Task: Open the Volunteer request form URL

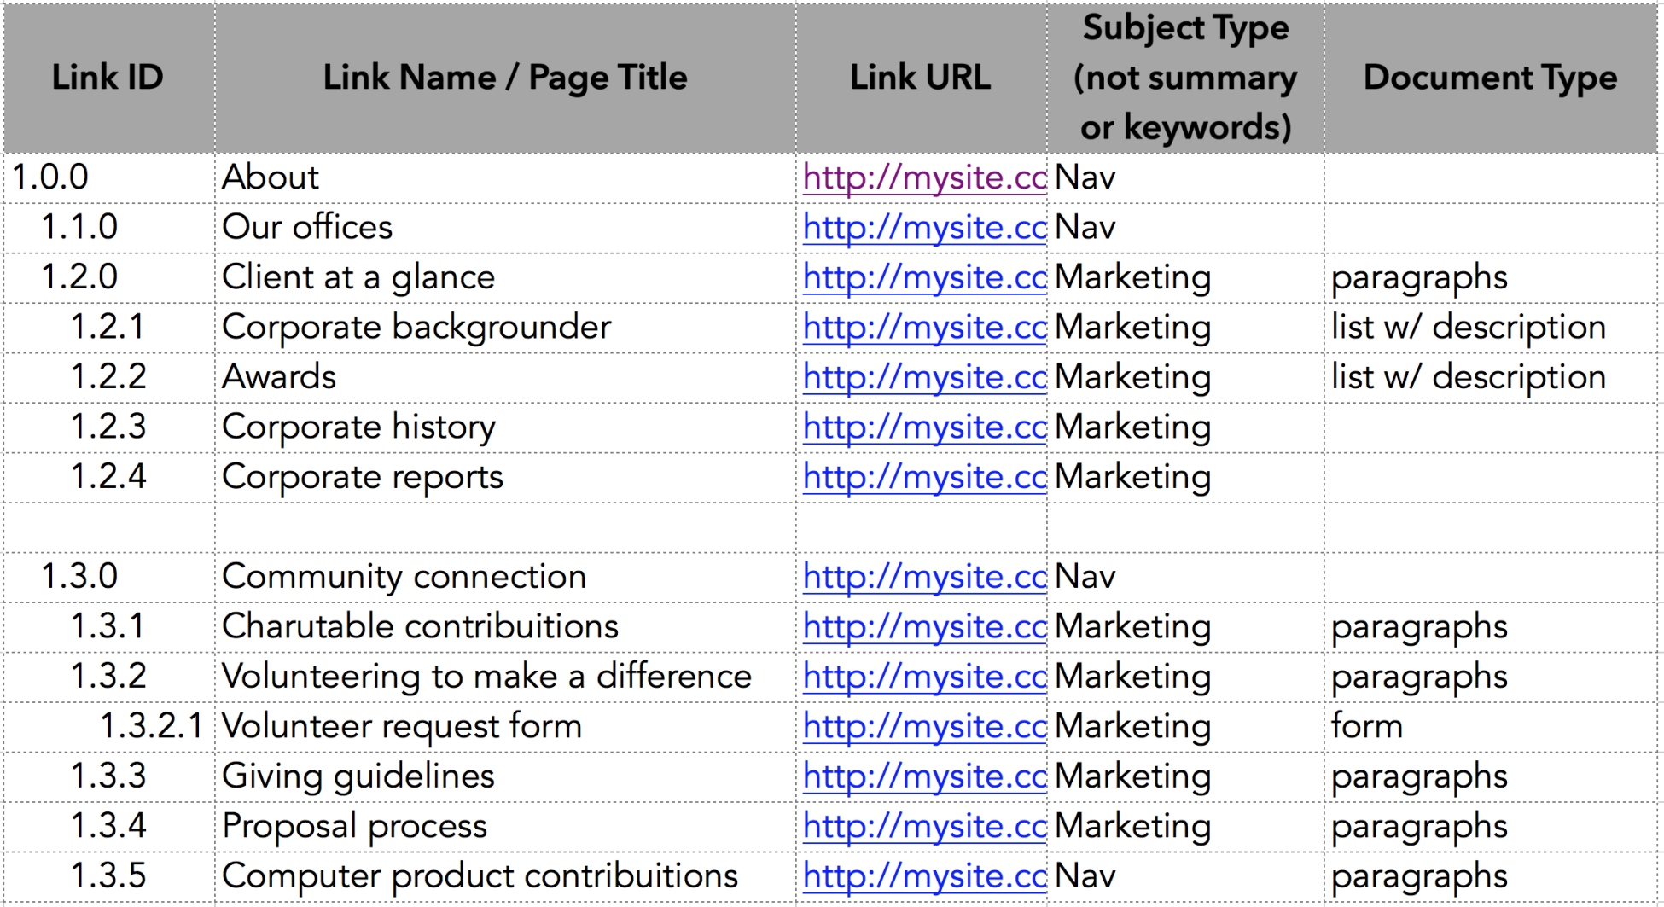Action: [x=924, y=727]
